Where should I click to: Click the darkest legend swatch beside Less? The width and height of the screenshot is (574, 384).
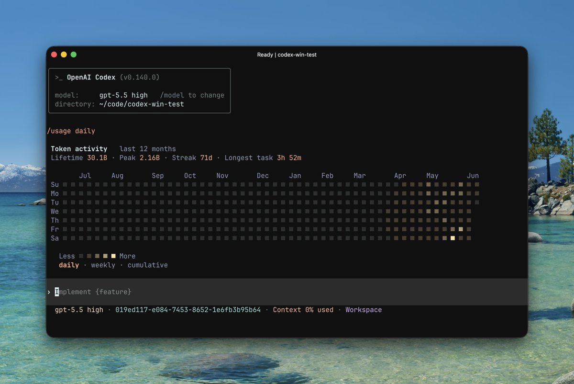click(81, 256)
